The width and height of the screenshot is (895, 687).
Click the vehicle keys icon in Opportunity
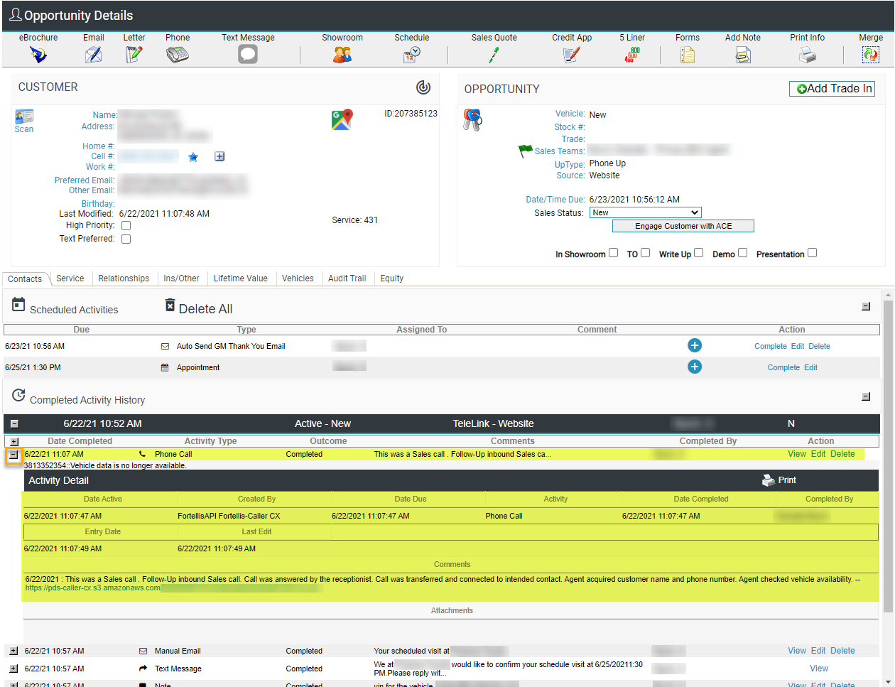pos(472,119)
